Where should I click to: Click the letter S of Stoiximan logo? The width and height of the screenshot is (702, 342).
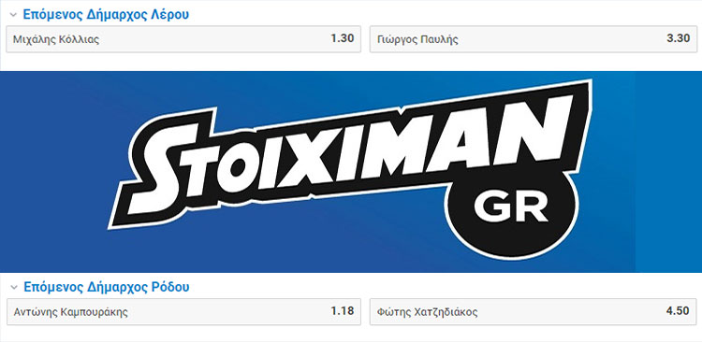161,171
